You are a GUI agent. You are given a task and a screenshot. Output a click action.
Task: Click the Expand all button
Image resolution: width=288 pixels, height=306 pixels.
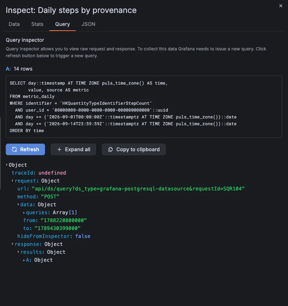click(73, 149)
